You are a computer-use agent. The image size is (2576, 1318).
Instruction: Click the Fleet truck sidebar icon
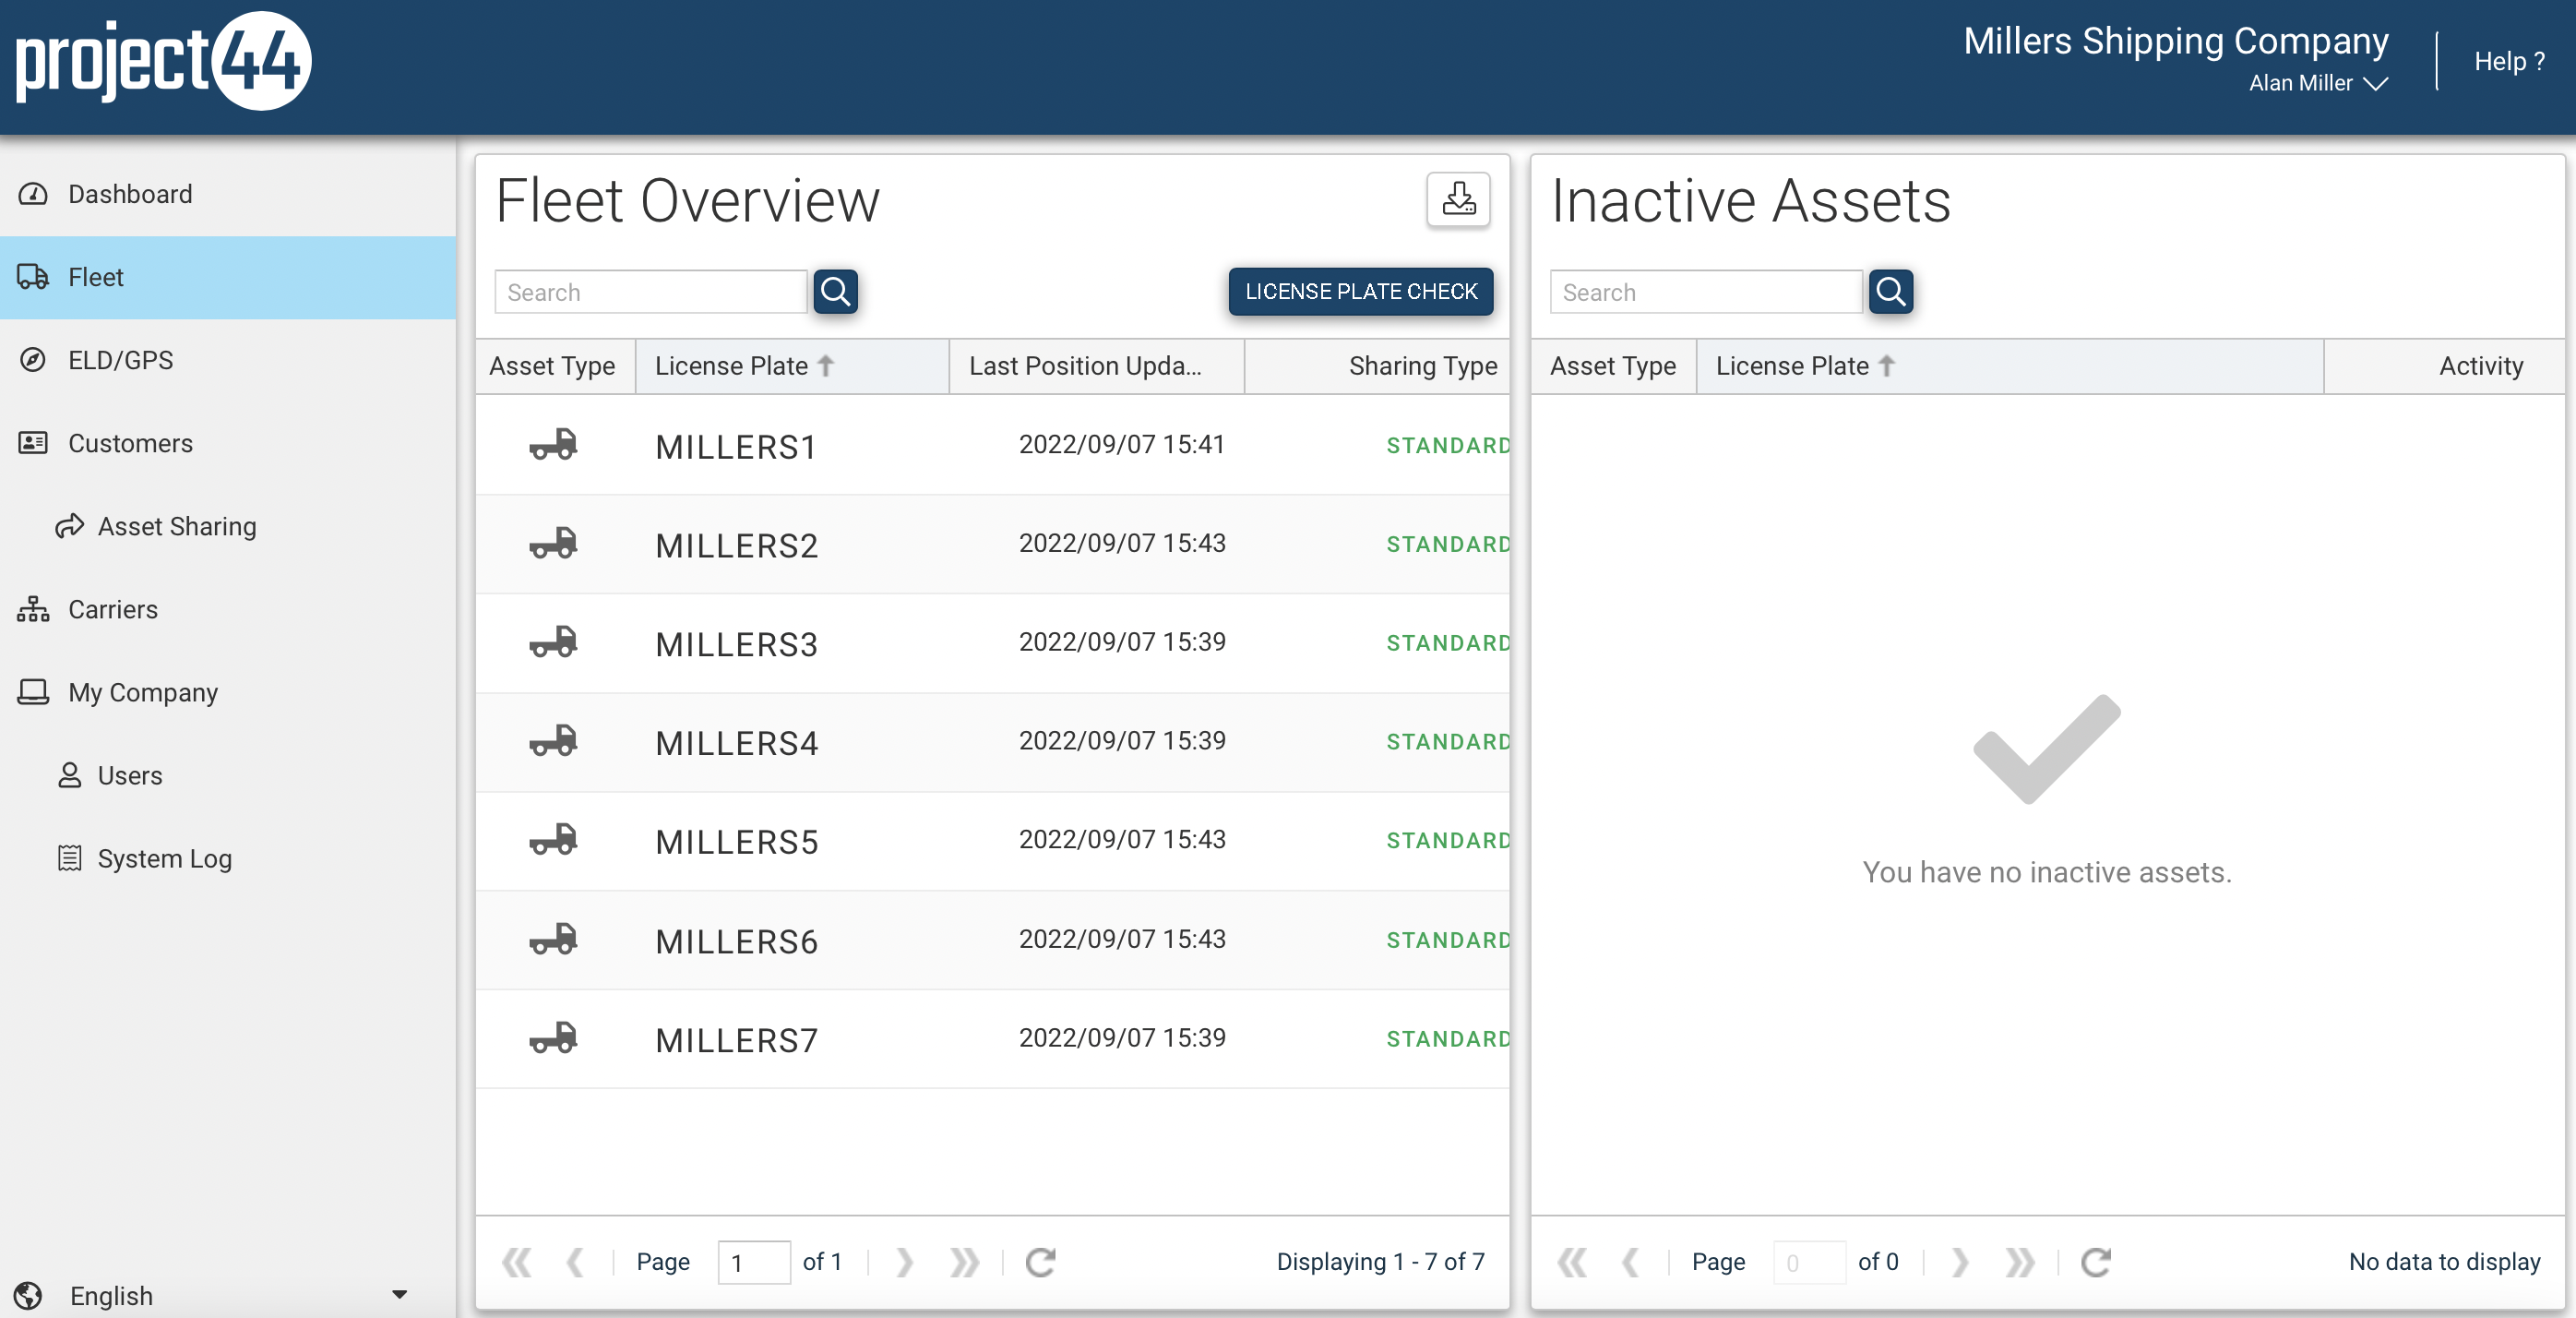33,277
